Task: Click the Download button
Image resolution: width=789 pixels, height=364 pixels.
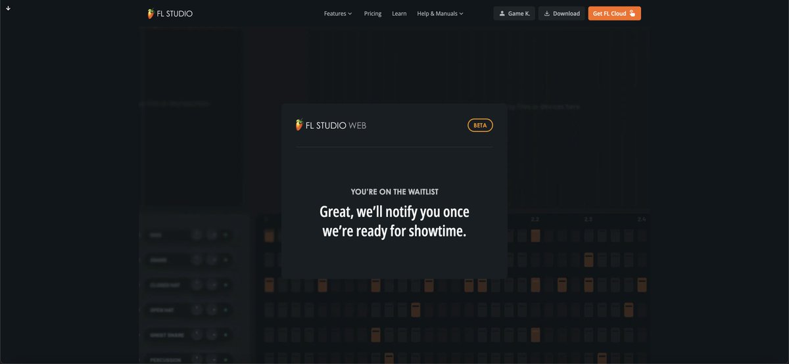Action: coord(562,13)
